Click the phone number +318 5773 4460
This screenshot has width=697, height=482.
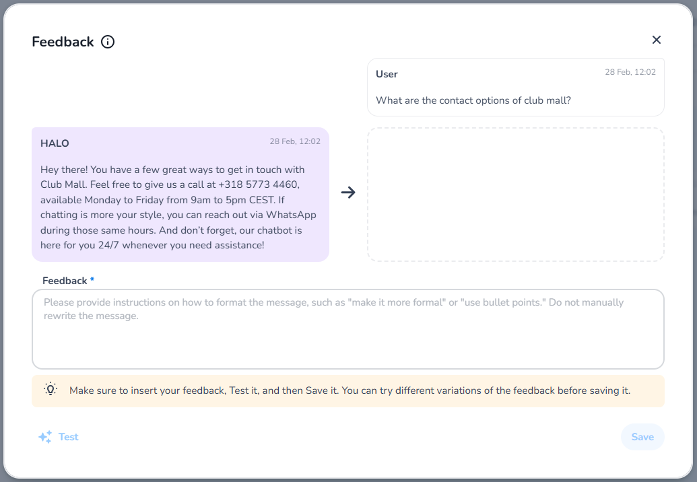coord(259,184)
